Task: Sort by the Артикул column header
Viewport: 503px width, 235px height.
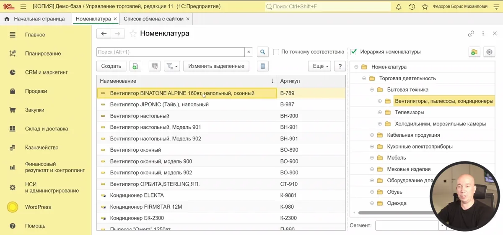Action: 311,81
